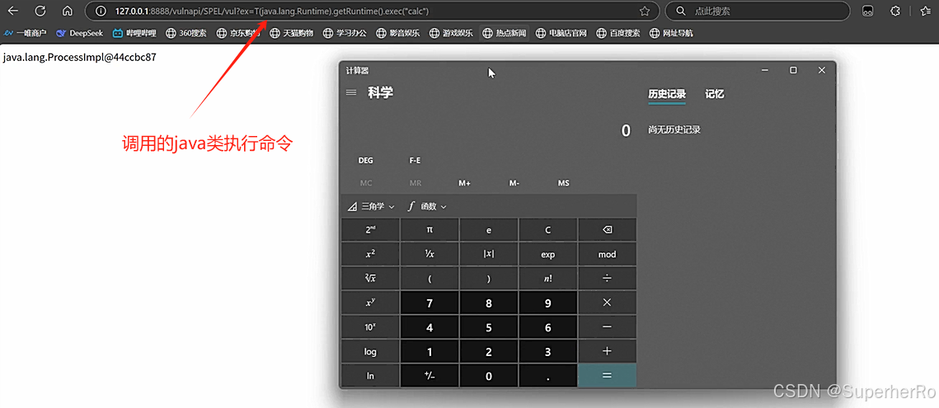Screen dimensions: 939x408
Task: Click the M- memory subtract button
Action: 514,183
